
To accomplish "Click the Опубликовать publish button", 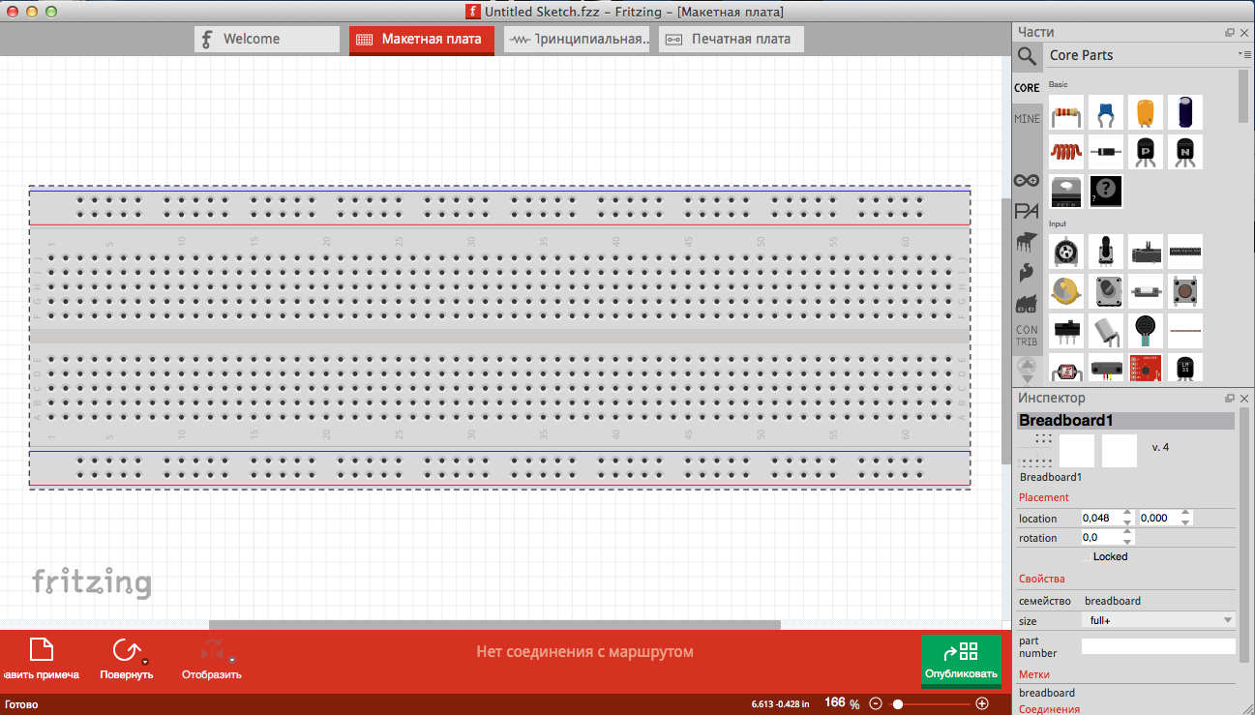I will tap(961, 661).
